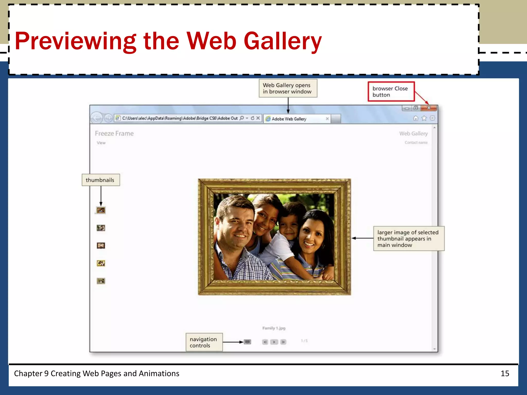Select the fourth gallery thumbnail
This screenshot has height=395, width=527.
tap(101, 263)
